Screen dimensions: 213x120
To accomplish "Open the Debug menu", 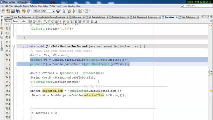I will click(46, 6).
